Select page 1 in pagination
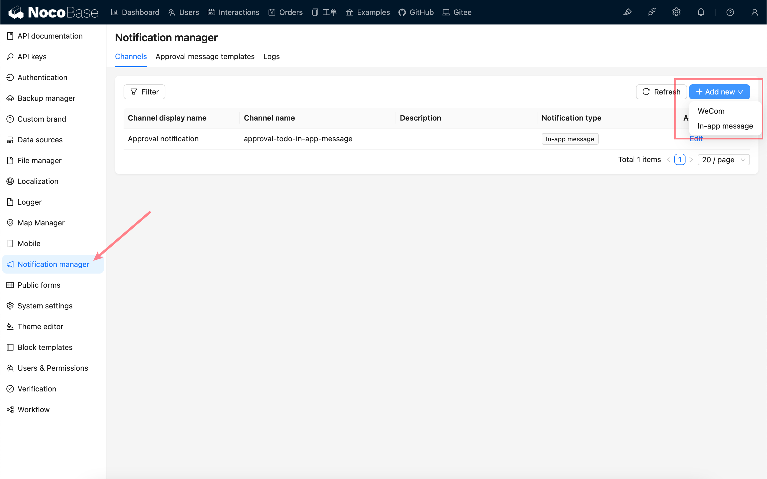This screenshot has height=479, width=767. (680, 160)
